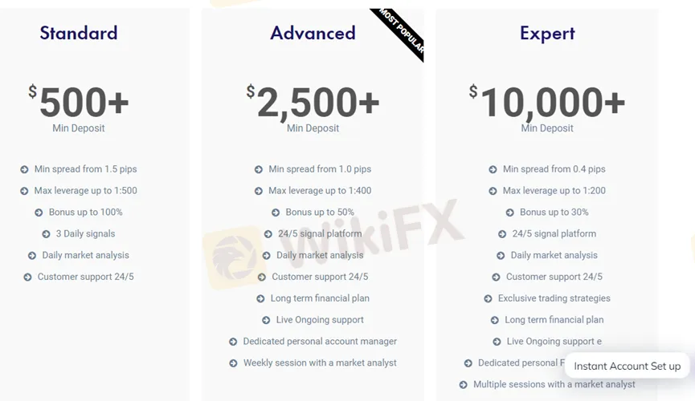Click 'Min spread from 0.4 pips' text
The height and width of the screenshot is (401, 695).
tap(554, 169)
